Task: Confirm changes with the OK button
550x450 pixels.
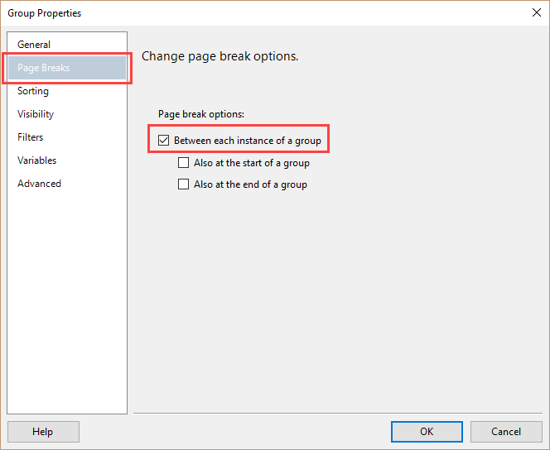Action: coord(427,432)
